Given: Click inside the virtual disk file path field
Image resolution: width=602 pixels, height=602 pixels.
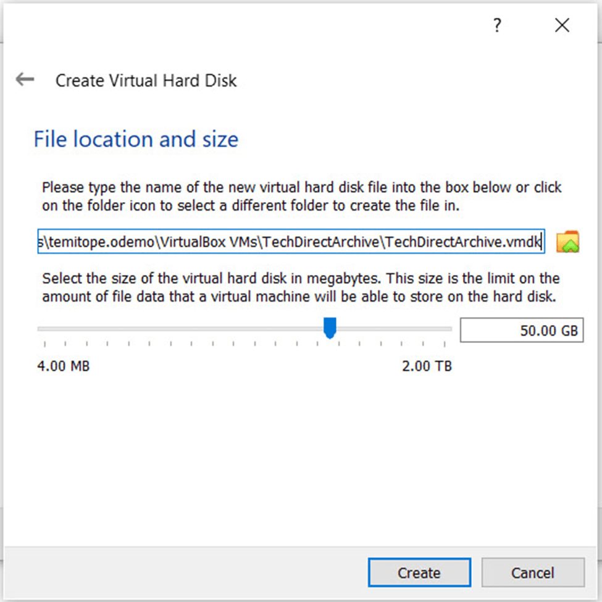Looking at the screenshot, I should click(x=291, y=242).
